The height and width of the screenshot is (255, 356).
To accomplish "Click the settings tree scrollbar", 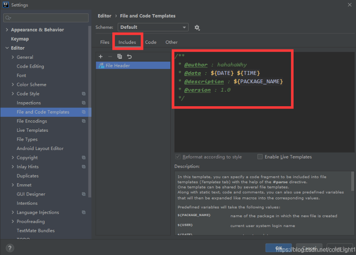I will pos(90,111).
